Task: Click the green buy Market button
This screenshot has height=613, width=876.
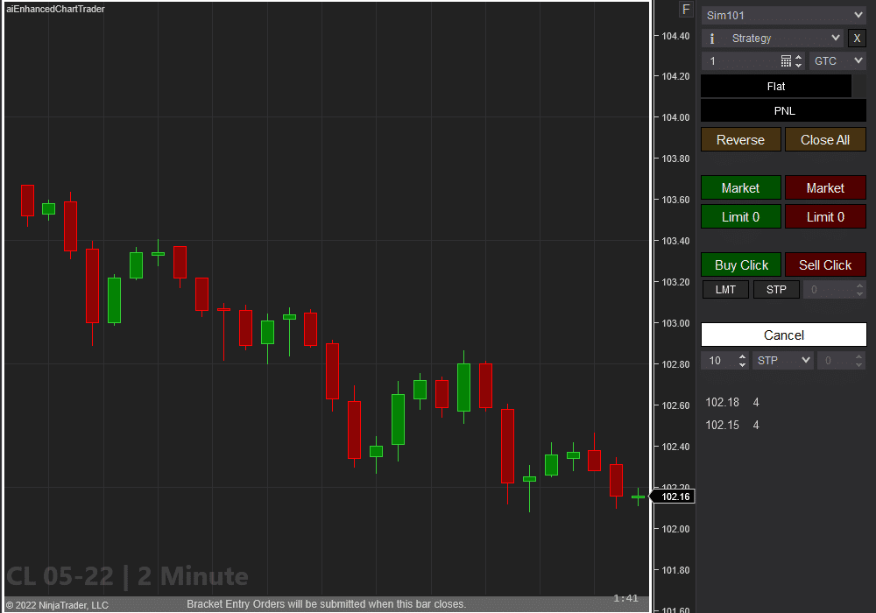Action: pyautogui.click(x=740, y=187)
